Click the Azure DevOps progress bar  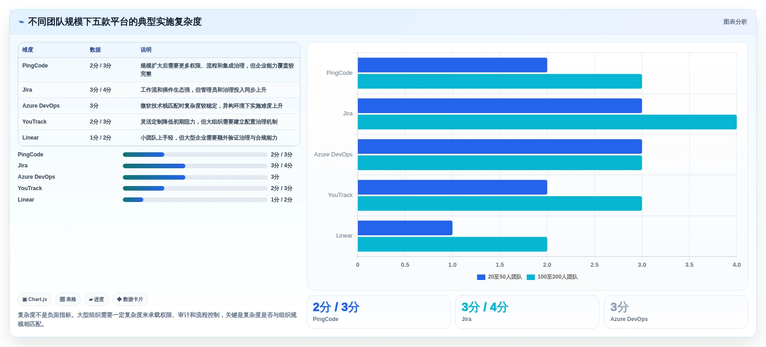point(195,177)
